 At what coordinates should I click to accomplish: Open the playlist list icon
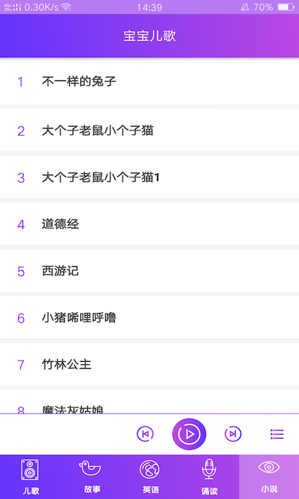[277, 434]
